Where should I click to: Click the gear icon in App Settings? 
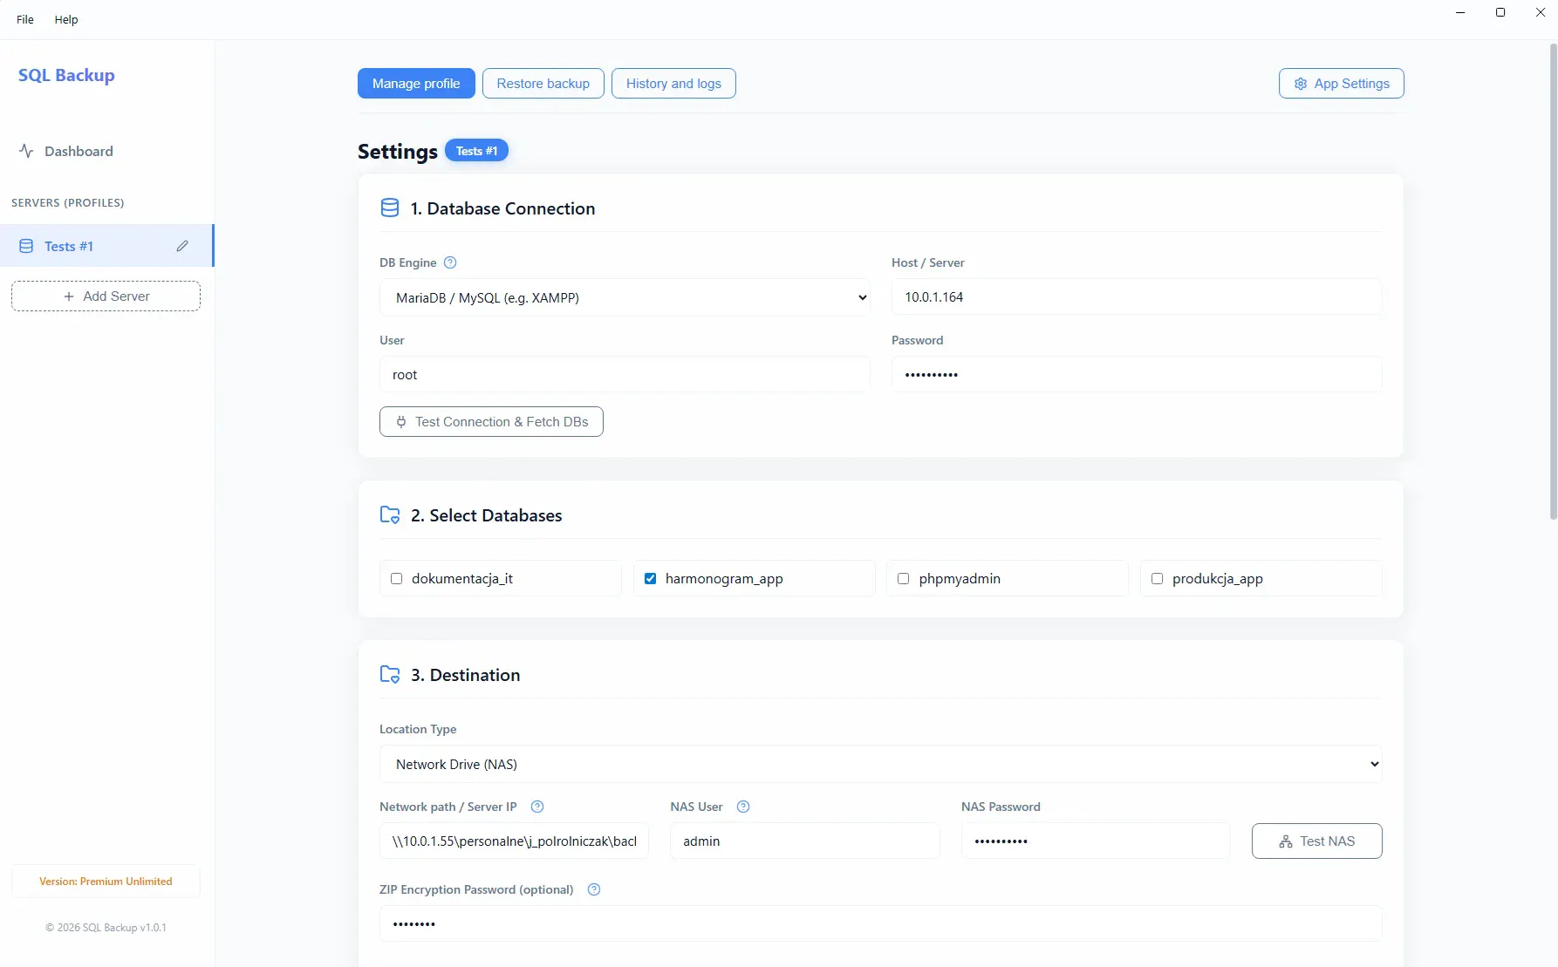(1301, 84)
